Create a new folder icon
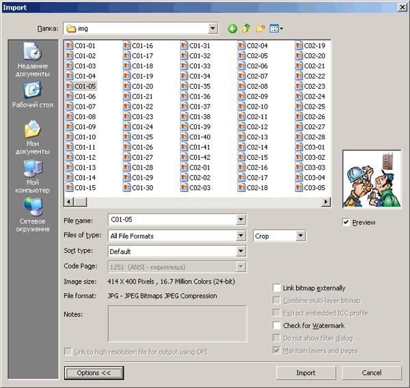 tap(260, 28)
